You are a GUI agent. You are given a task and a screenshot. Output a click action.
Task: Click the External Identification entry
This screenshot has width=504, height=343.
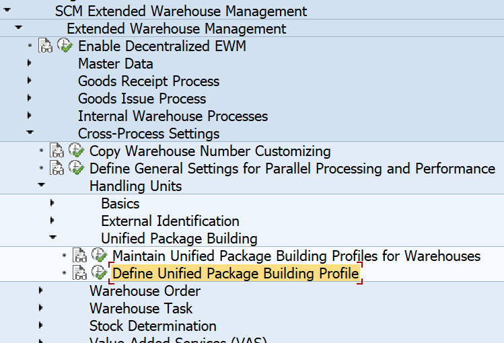click(x=170, y=221)
